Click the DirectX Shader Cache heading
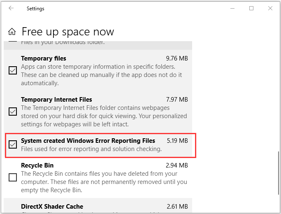The image size is (281, 214). (x=52, y=207)
